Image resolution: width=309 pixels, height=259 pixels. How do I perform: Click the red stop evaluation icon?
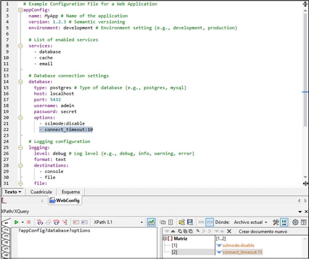point(29,222)
